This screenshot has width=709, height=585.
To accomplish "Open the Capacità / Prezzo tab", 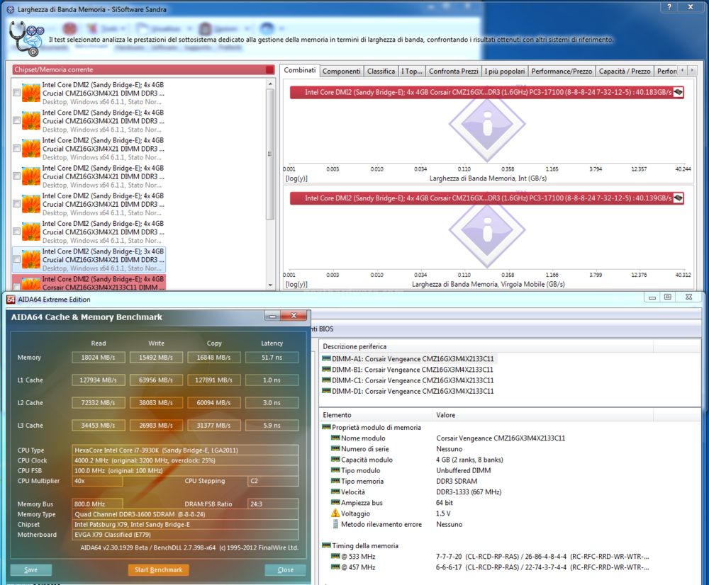I will [x=625, y=71].
